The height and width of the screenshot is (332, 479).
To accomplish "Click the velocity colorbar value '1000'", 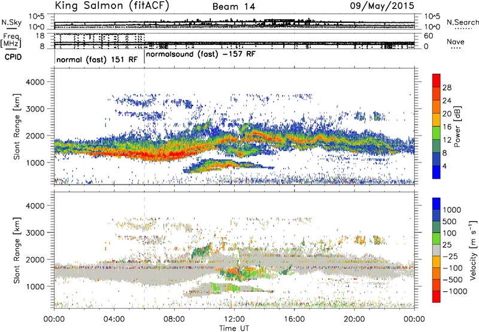I will [x=451, y=210].
